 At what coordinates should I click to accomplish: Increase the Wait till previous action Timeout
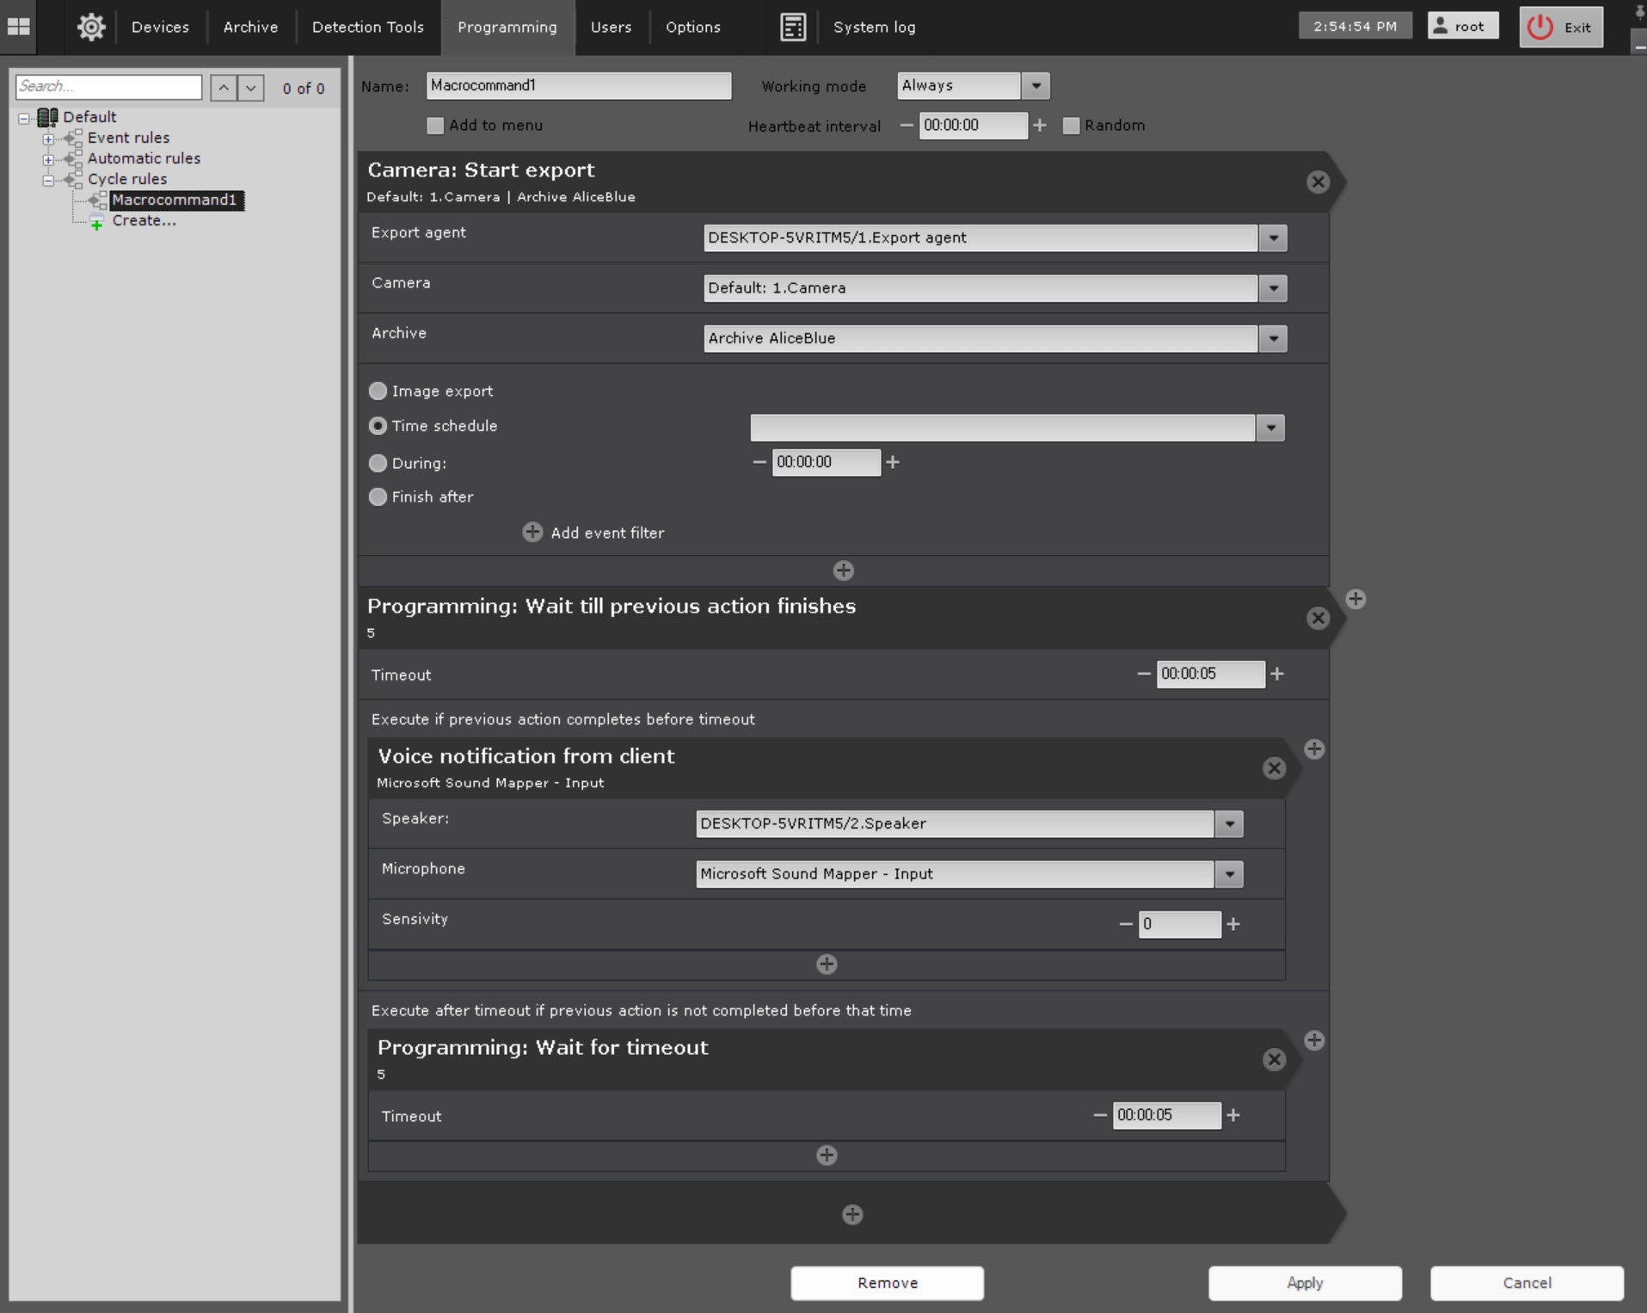(1277, 674)
